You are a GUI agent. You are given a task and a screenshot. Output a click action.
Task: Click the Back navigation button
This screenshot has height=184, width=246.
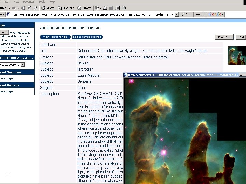tap(3, 8)
